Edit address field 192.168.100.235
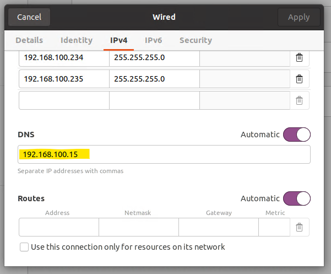Screen dimensions: 331x274 pos(64,79)
